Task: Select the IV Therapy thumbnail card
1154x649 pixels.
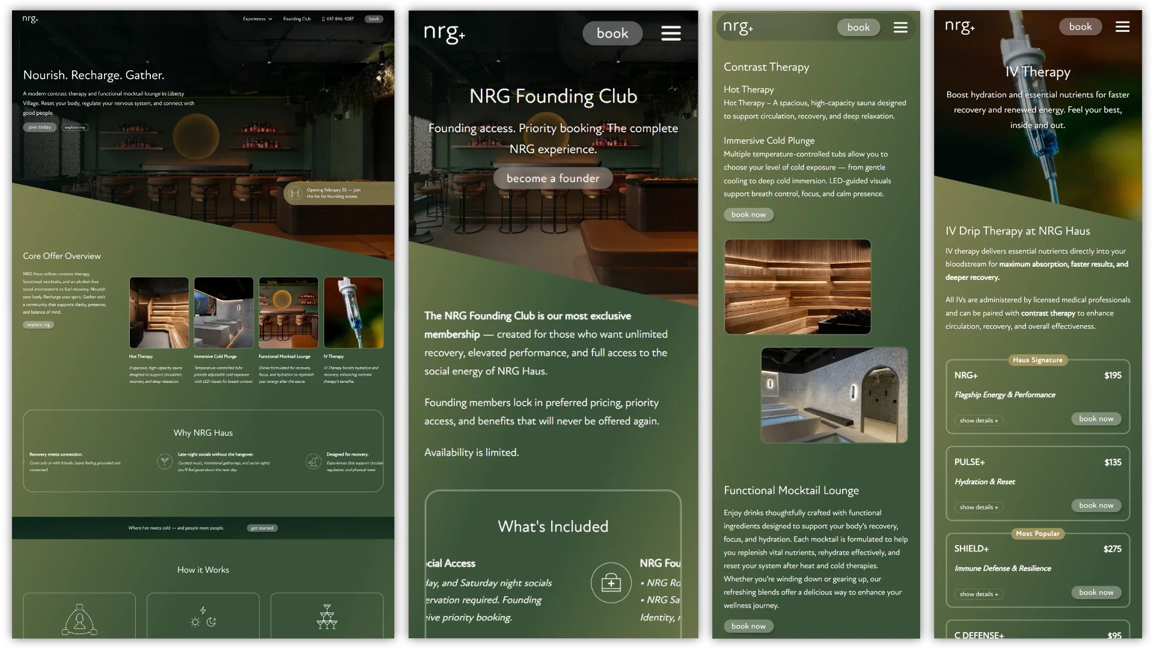Action: pyautogui.click(x=353, y=312)
